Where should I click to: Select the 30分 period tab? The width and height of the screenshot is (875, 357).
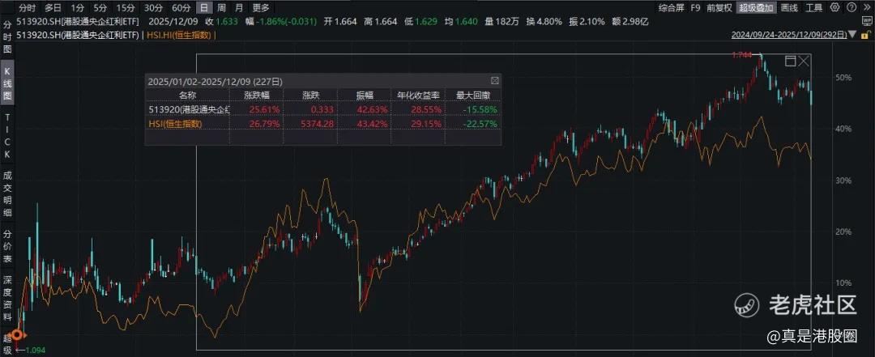coord(153,8)
